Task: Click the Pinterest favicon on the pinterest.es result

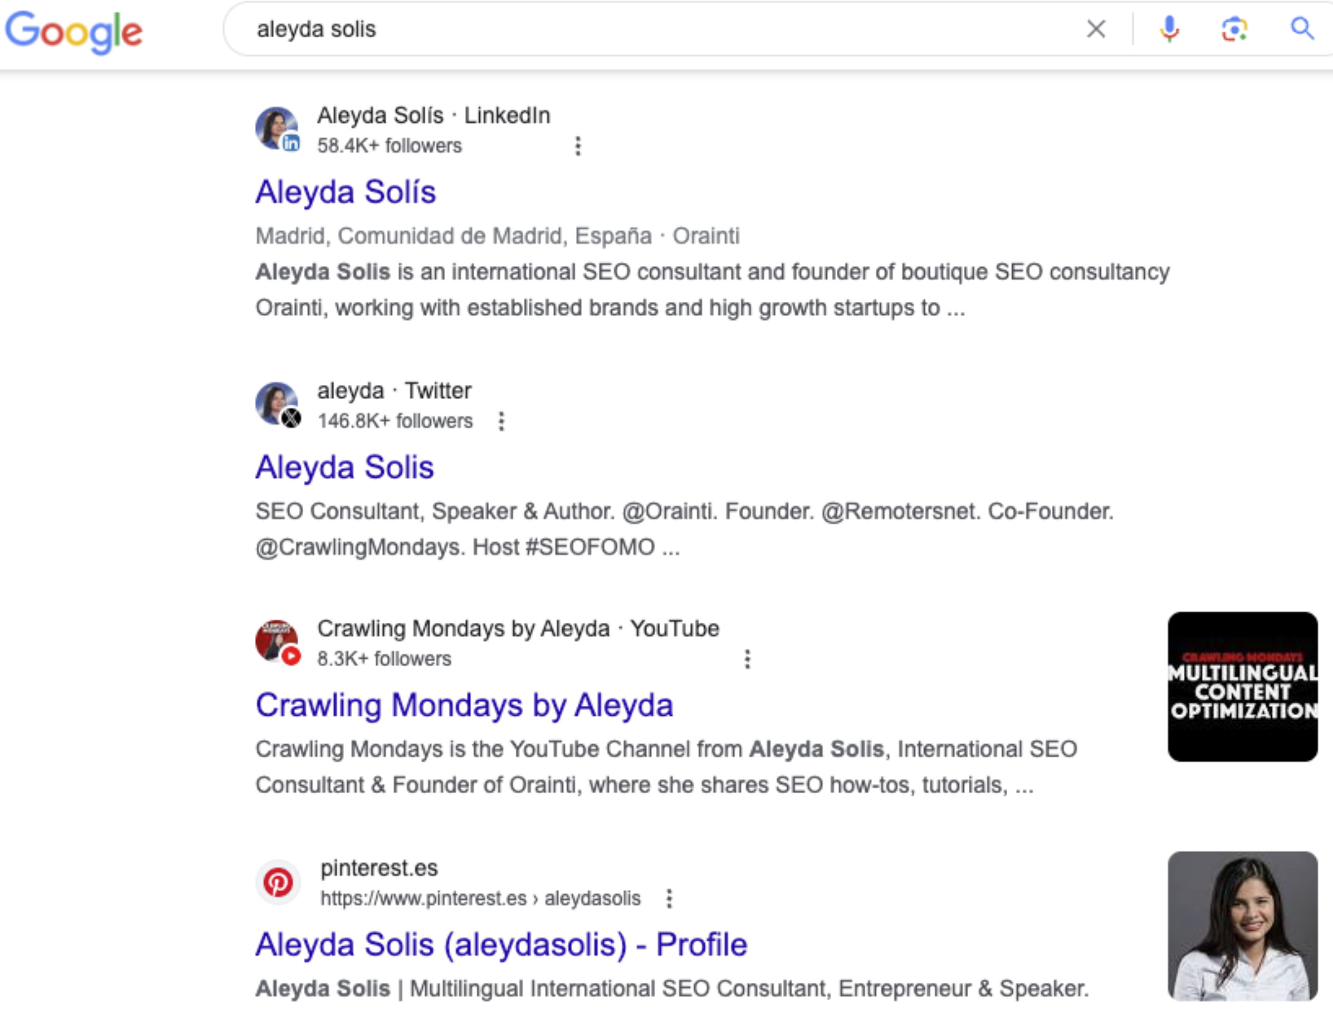Action: tap(279, 881)
